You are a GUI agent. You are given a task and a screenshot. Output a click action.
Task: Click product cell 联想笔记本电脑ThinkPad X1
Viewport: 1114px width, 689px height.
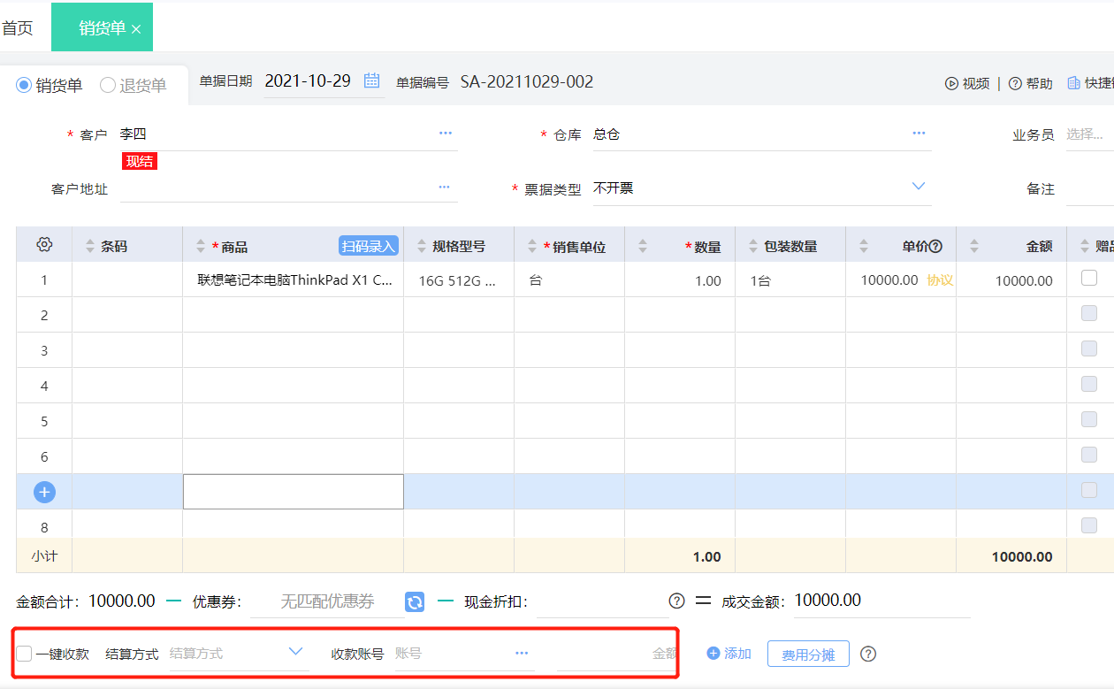294,280
